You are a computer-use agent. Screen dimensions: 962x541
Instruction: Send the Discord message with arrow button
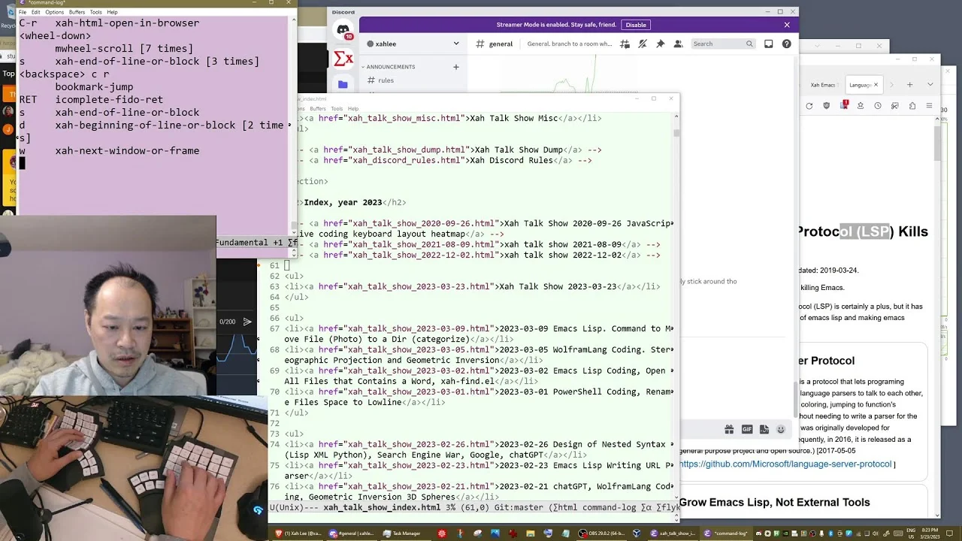coord(247,322)
